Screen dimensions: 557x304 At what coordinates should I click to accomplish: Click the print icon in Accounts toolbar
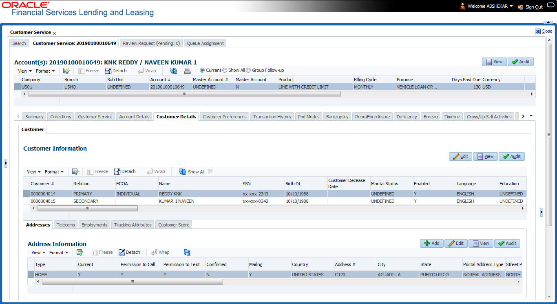187,71
